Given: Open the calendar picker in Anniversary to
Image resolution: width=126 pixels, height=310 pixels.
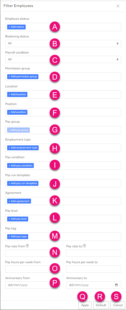Looking at the screenshot, I should [116, 285].
